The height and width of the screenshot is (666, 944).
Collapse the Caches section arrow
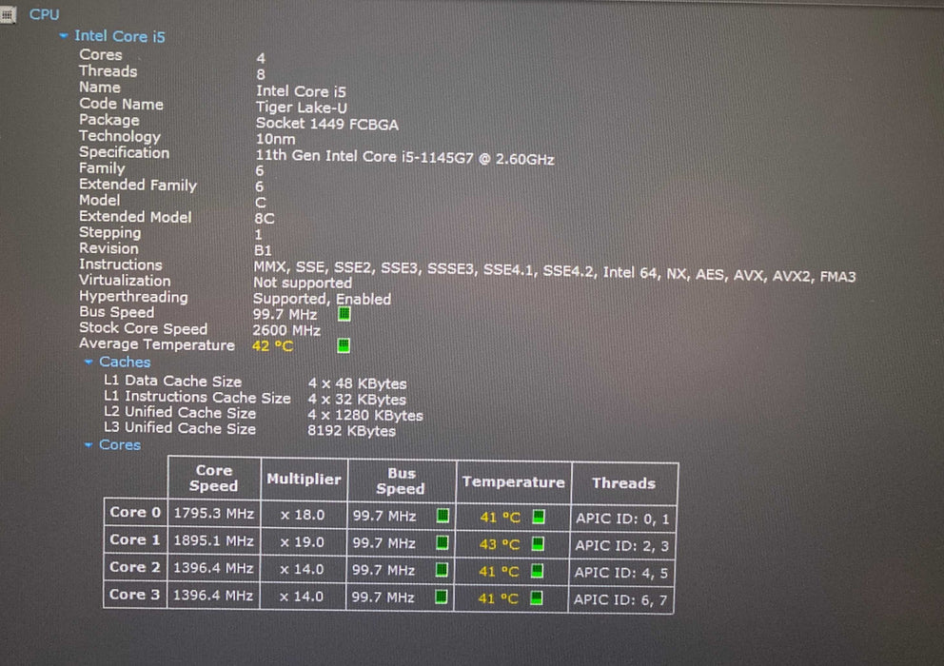pyautogui.click(x=88, y=362)
